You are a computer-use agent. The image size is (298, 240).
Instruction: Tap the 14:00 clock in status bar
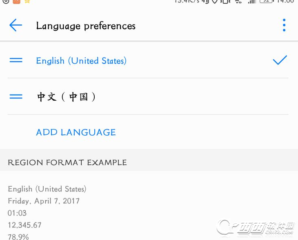(x=285, y=1)
